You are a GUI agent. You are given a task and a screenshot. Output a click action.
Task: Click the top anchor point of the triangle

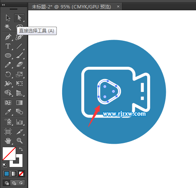[x=108, y=81]
